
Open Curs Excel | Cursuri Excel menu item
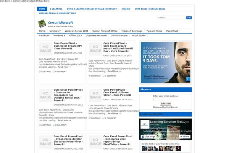(150, 9)
